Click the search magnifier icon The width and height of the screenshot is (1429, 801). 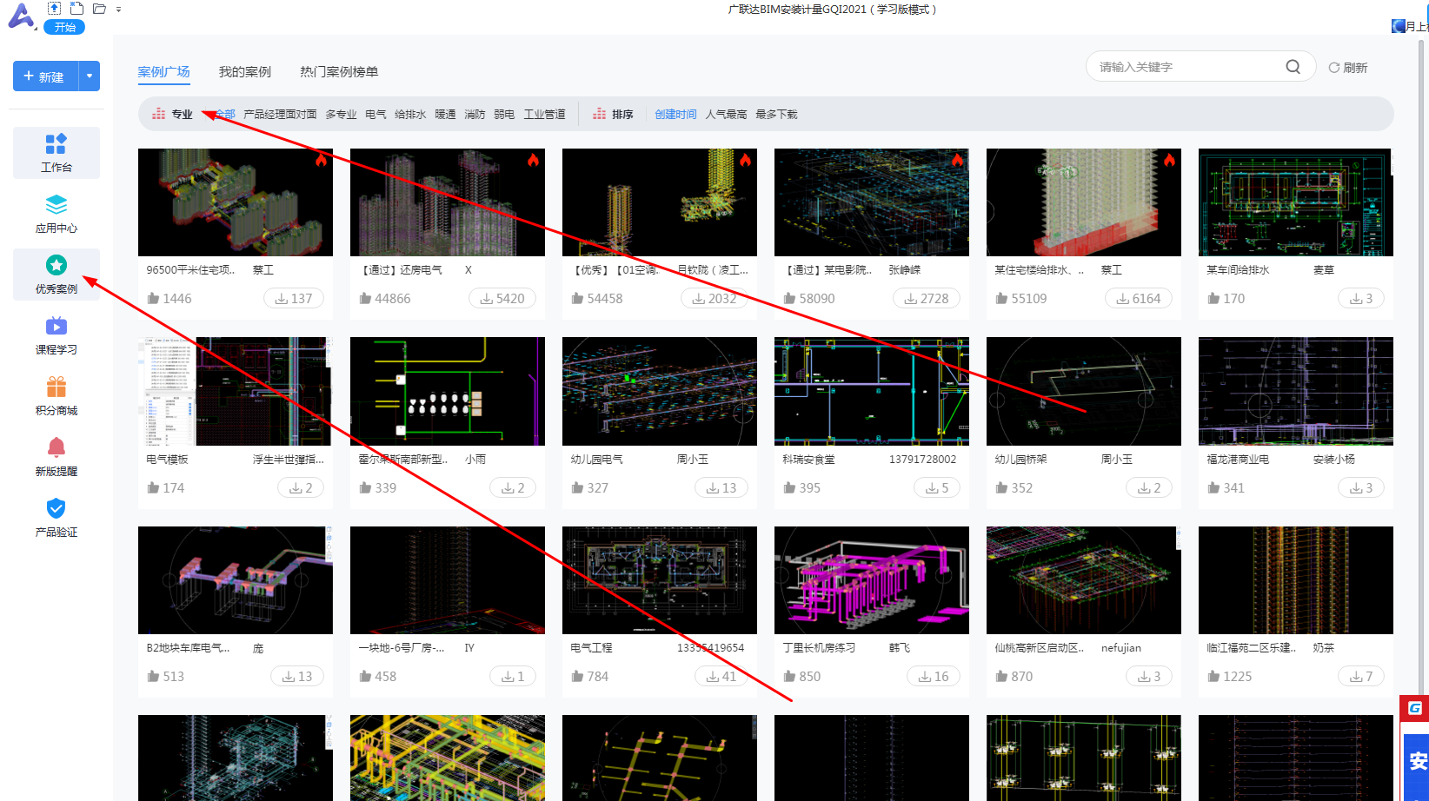click(1293, 67)
